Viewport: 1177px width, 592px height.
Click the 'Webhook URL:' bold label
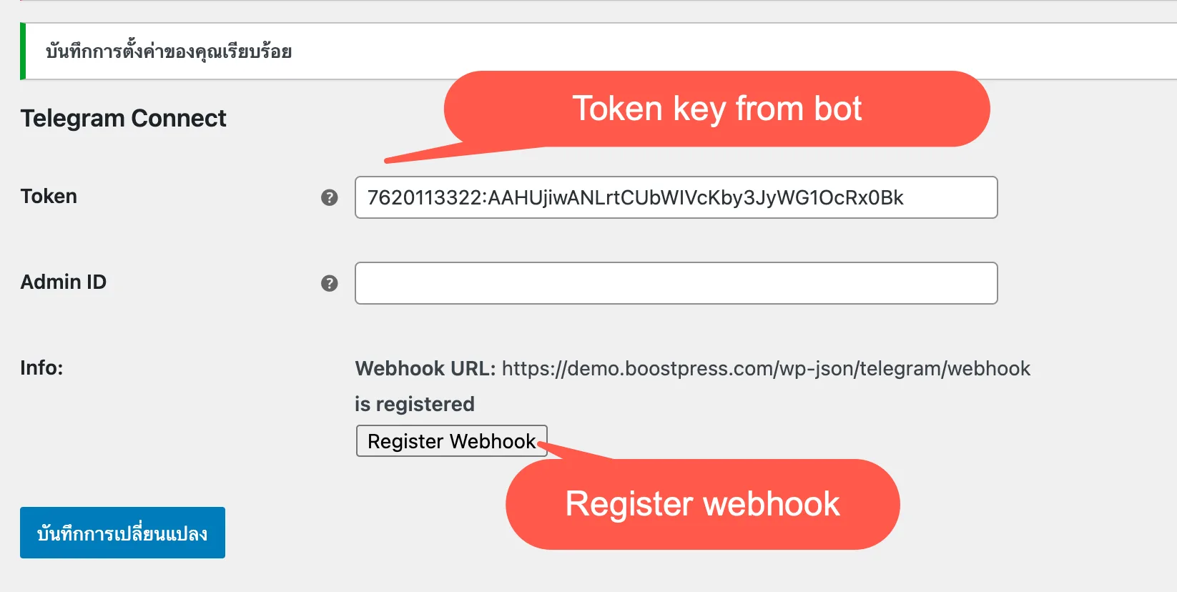coord(425,368)
